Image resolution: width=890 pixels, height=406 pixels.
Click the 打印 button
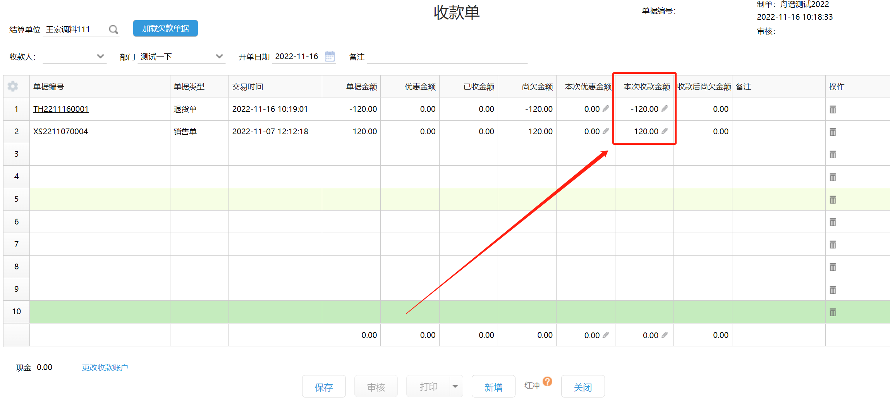428,386
